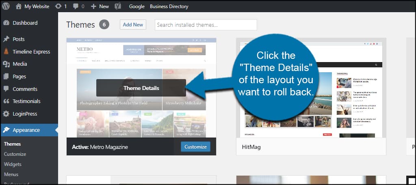416x185 pixels.
Task: Click the HitMag theme name
Action: [251, 147]
